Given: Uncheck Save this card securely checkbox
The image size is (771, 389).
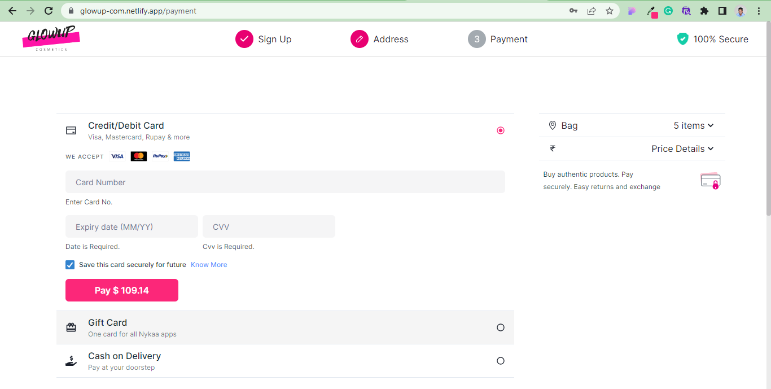Looking at the screenshot, I should (x=70, y=265).
